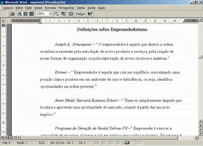Open the Editar menu
Image resolution: width=203 pixels, height=146 pixels.
pos(19,8)
